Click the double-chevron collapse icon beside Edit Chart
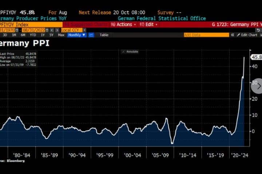 click(x=234, y=35)
